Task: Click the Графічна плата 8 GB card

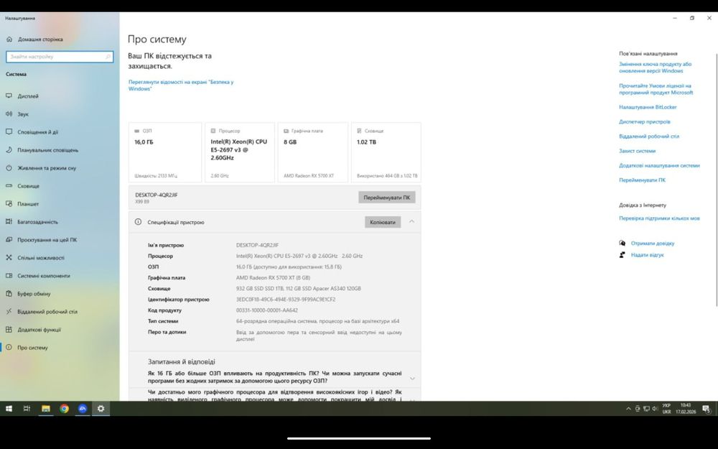Action: 313,152
